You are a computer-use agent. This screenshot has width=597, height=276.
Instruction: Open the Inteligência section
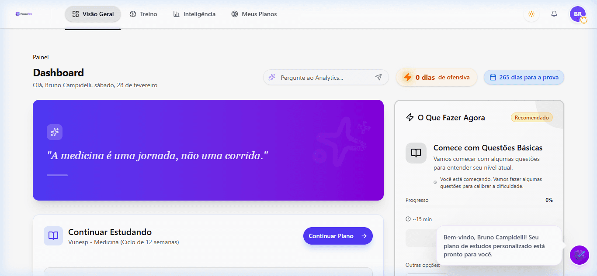coord(194,14)
